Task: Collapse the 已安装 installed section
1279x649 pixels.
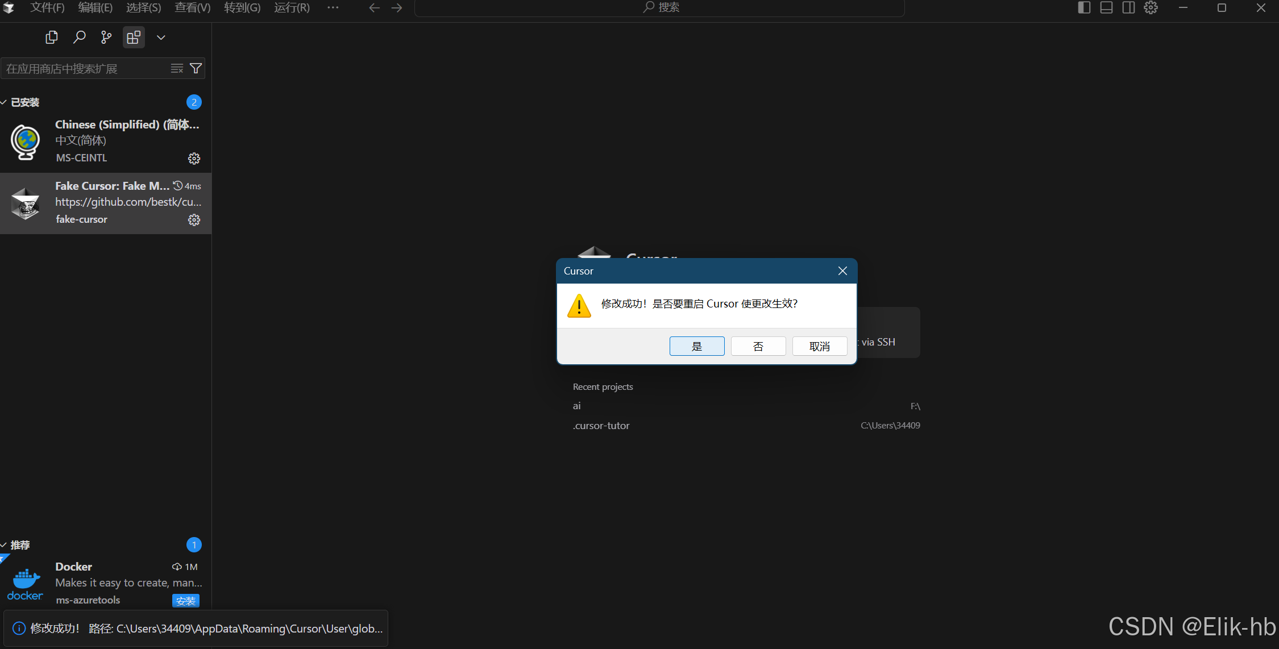Action: coord(24,102)
